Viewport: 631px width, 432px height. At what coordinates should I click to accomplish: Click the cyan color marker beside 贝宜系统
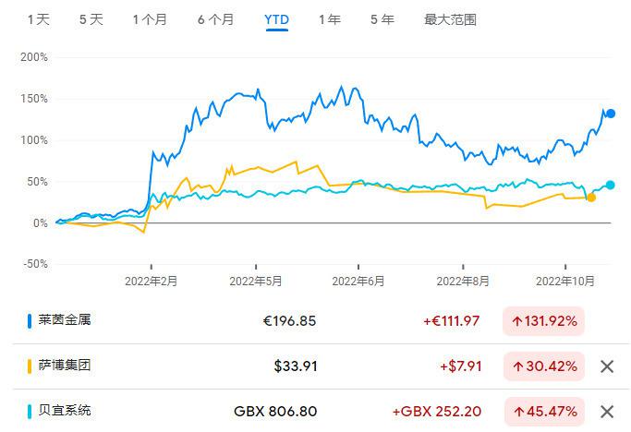pyautogui.click(x=30, y=410)
